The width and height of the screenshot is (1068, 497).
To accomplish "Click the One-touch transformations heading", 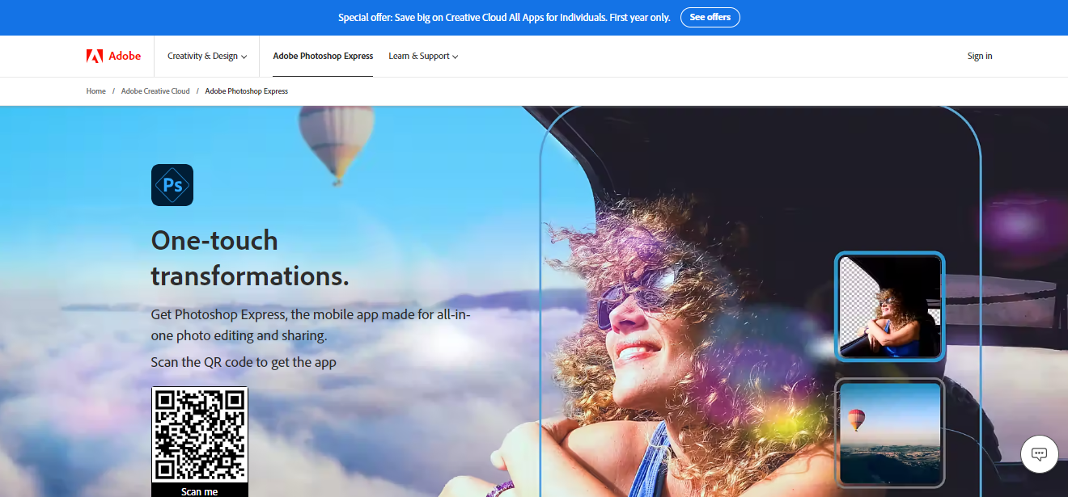I will click(x=250, y=258).
